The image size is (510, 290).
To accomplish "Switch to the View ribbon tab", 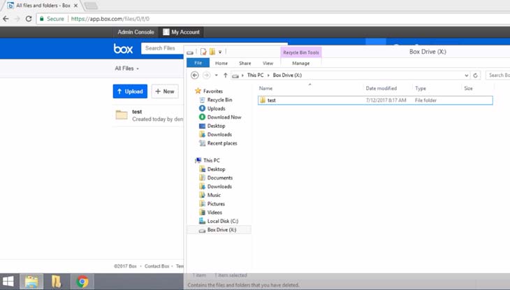I will point(268,63).
